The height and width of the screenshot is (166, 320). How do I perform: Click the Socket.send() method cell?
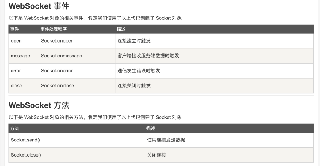tap(76, 140)
